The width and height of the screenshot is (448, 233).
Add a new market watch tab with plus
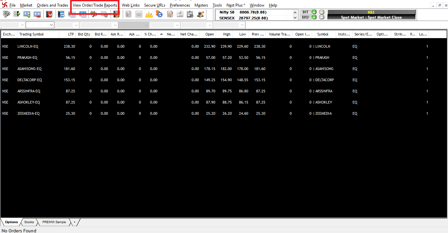pyautogui.click(x=74, y=222)
